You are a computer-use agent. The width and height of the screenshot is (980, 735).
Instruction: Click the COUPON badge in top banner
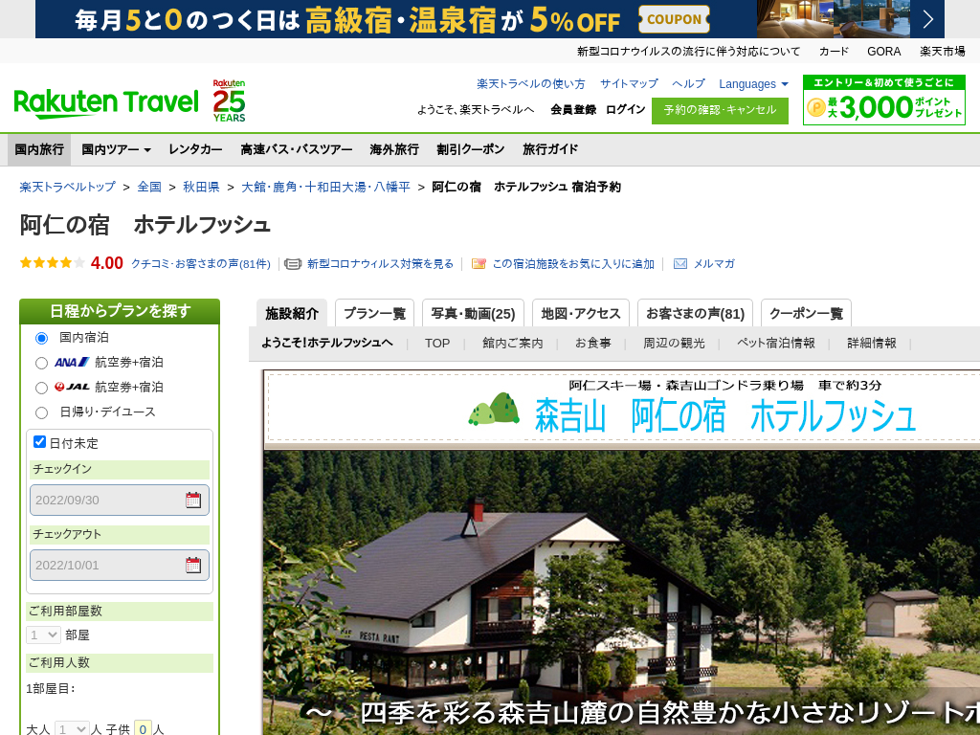click(x=675, y=19)
